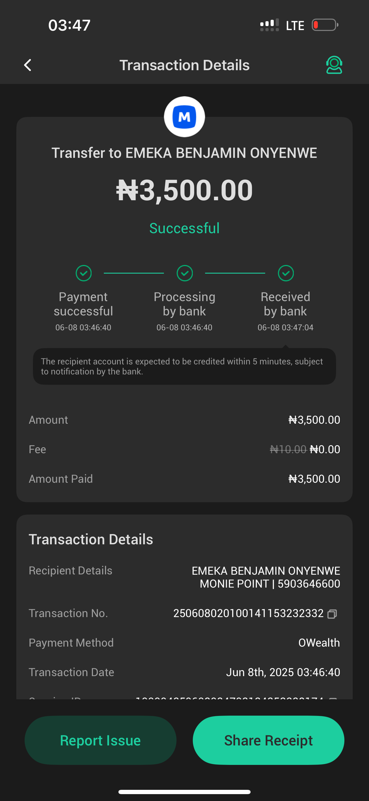Tap the Processing by bank checkmark
The height and width of the screenshot is (801, 369).
[x=184, y=273]
